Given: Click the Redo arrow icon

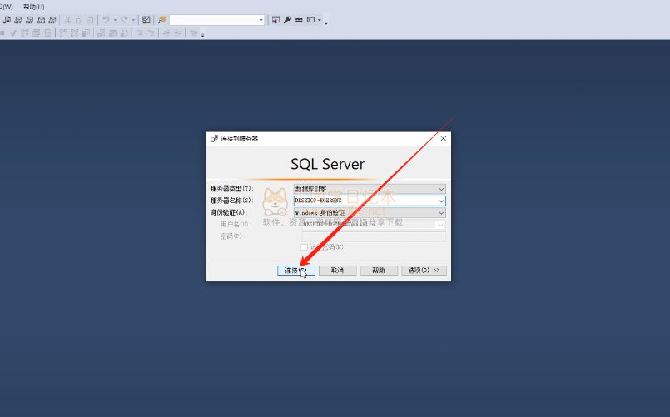Looking at the screenshot, I should [x=123, y=20].
